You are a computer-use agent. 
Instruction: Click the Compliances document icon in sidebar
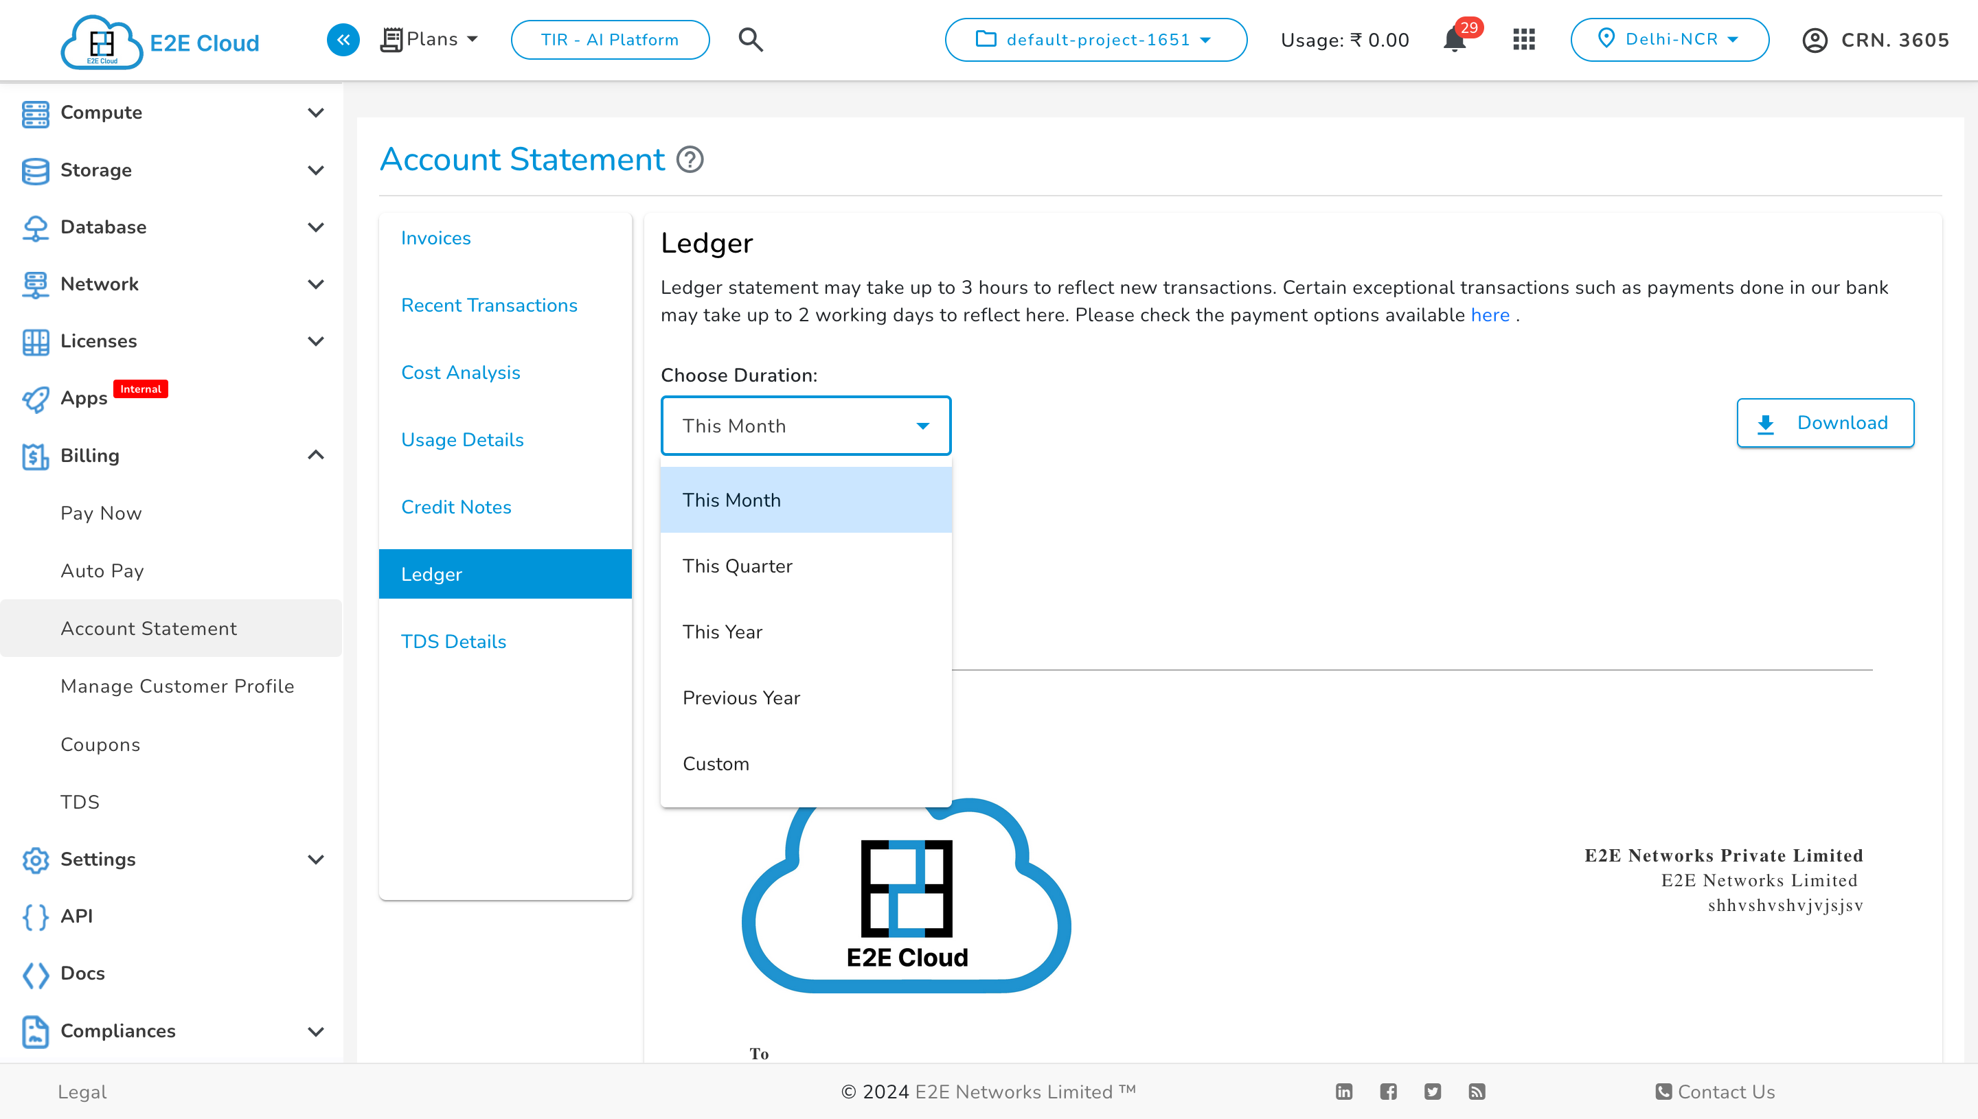[x=35, y=1031]
